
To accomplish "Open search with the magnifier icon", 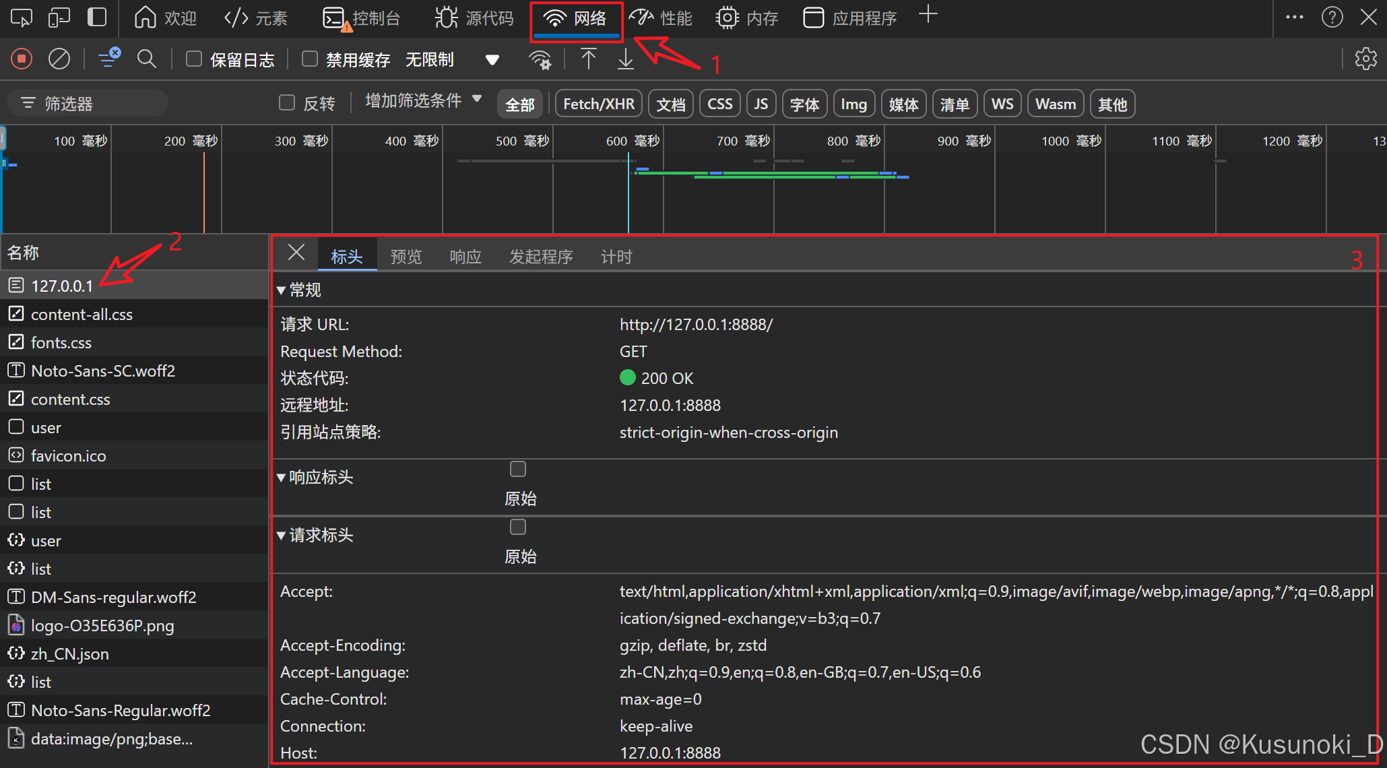I will [146, 59].
